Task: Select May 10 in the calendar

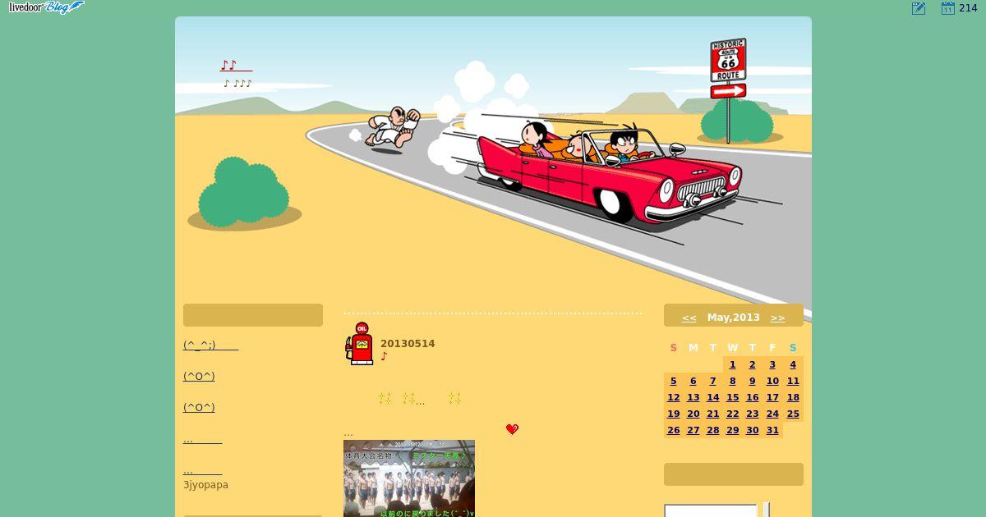Action: click(772, 381)
